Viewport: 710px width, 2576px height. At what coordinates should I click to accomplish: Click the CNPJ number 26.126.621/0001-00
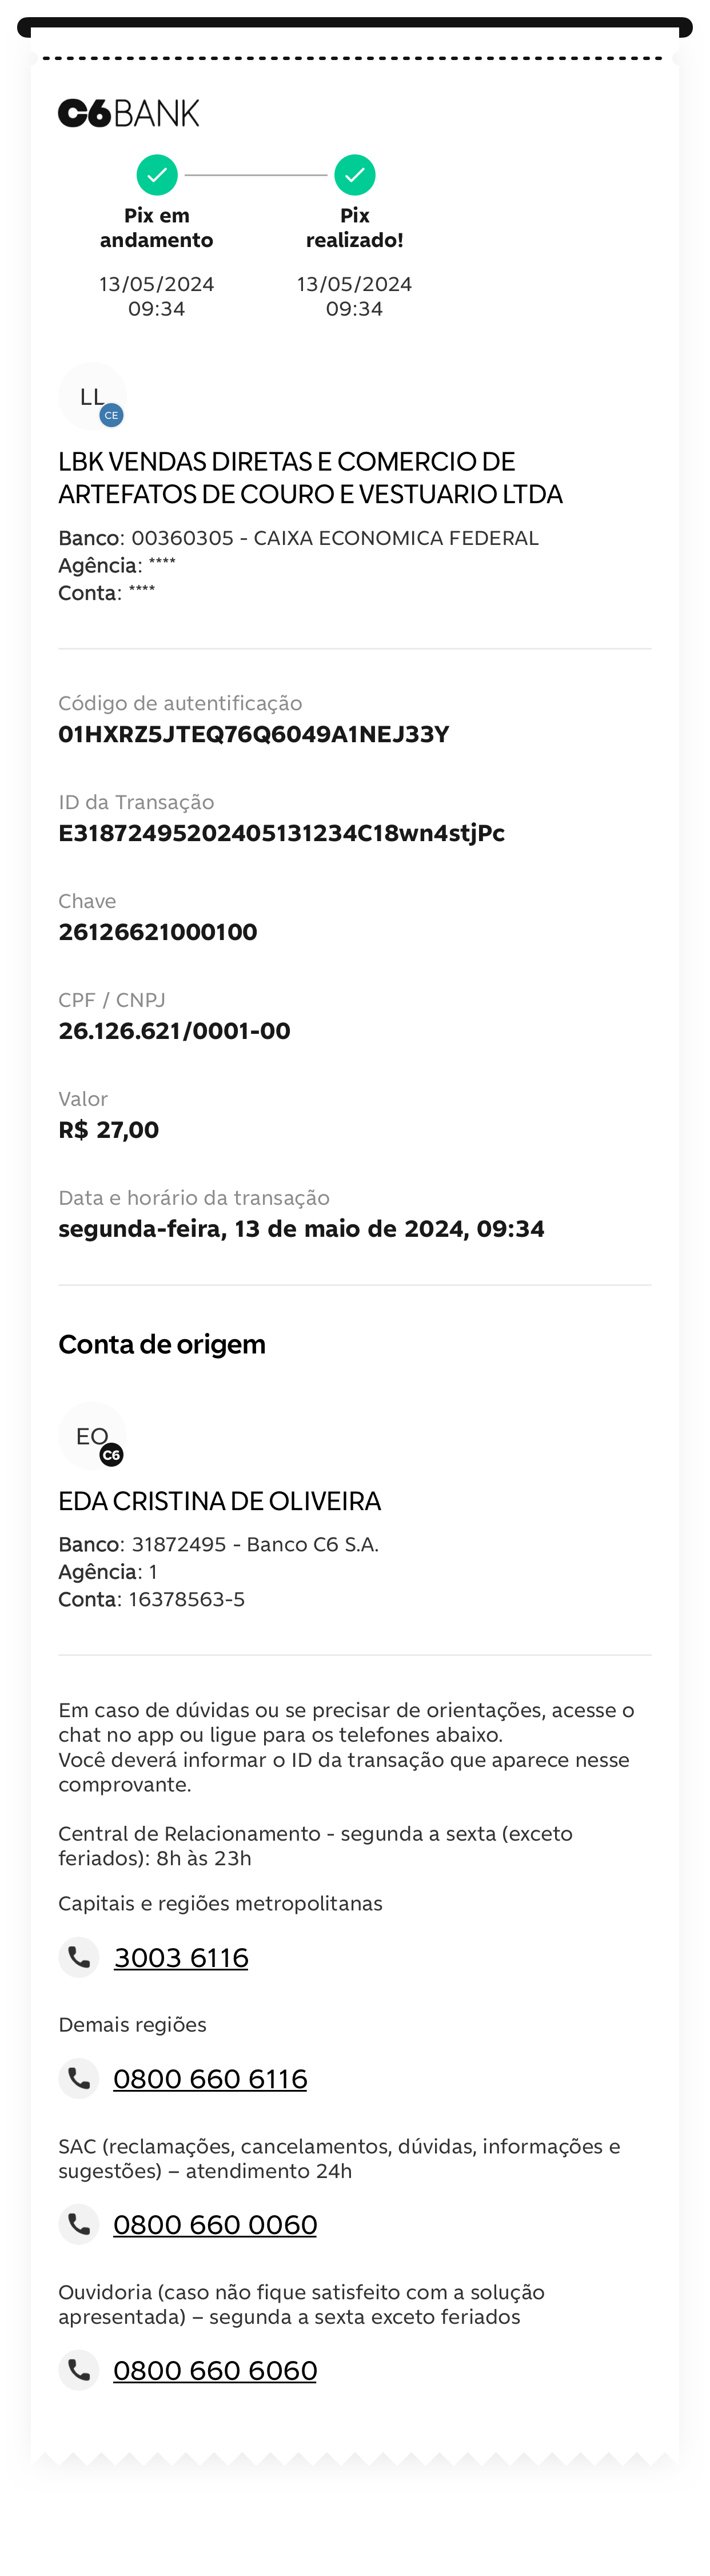(x=174, y=1031)
